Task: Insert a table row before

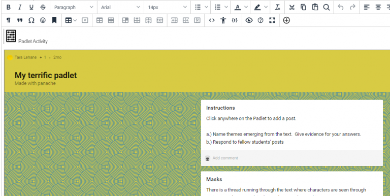Action: pos(137,20)
